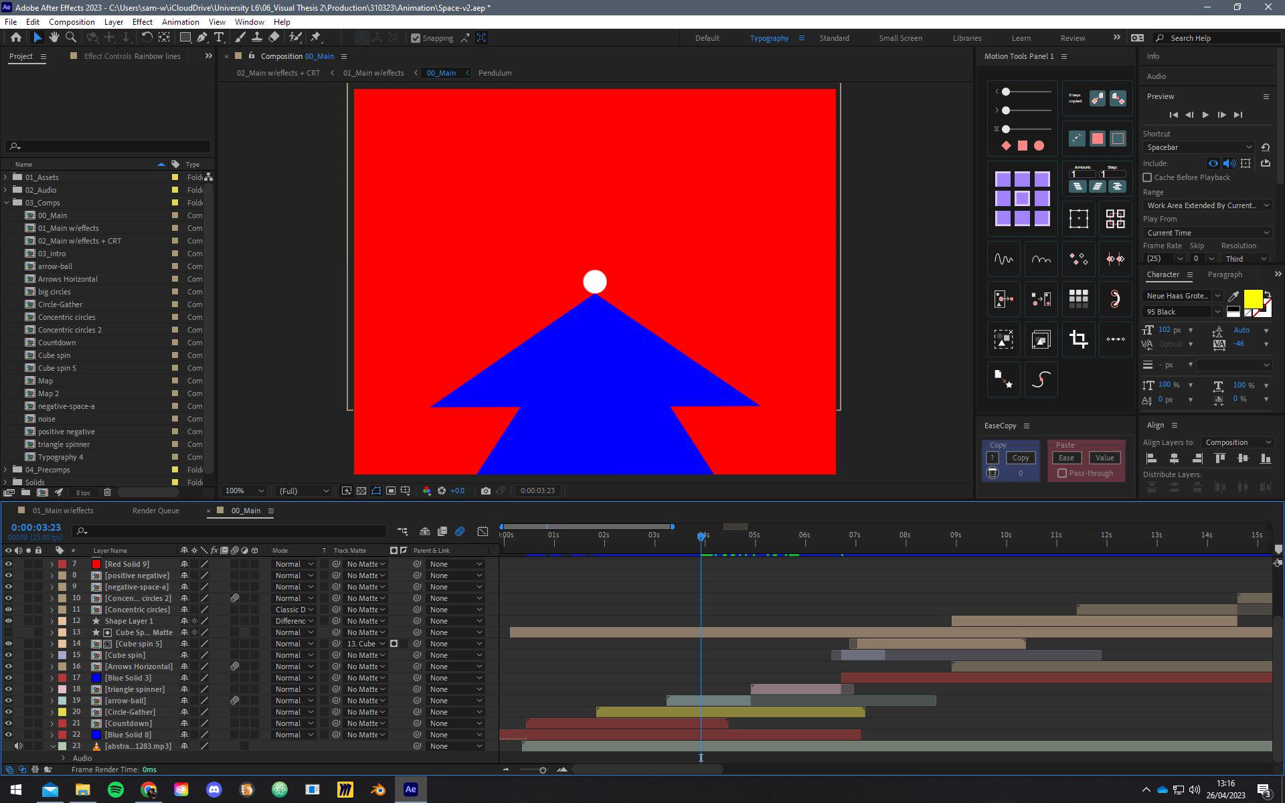Open the magnification 100% dropdown
The height and width of the screenshot is (803, 1285).
tap(244, 490)
